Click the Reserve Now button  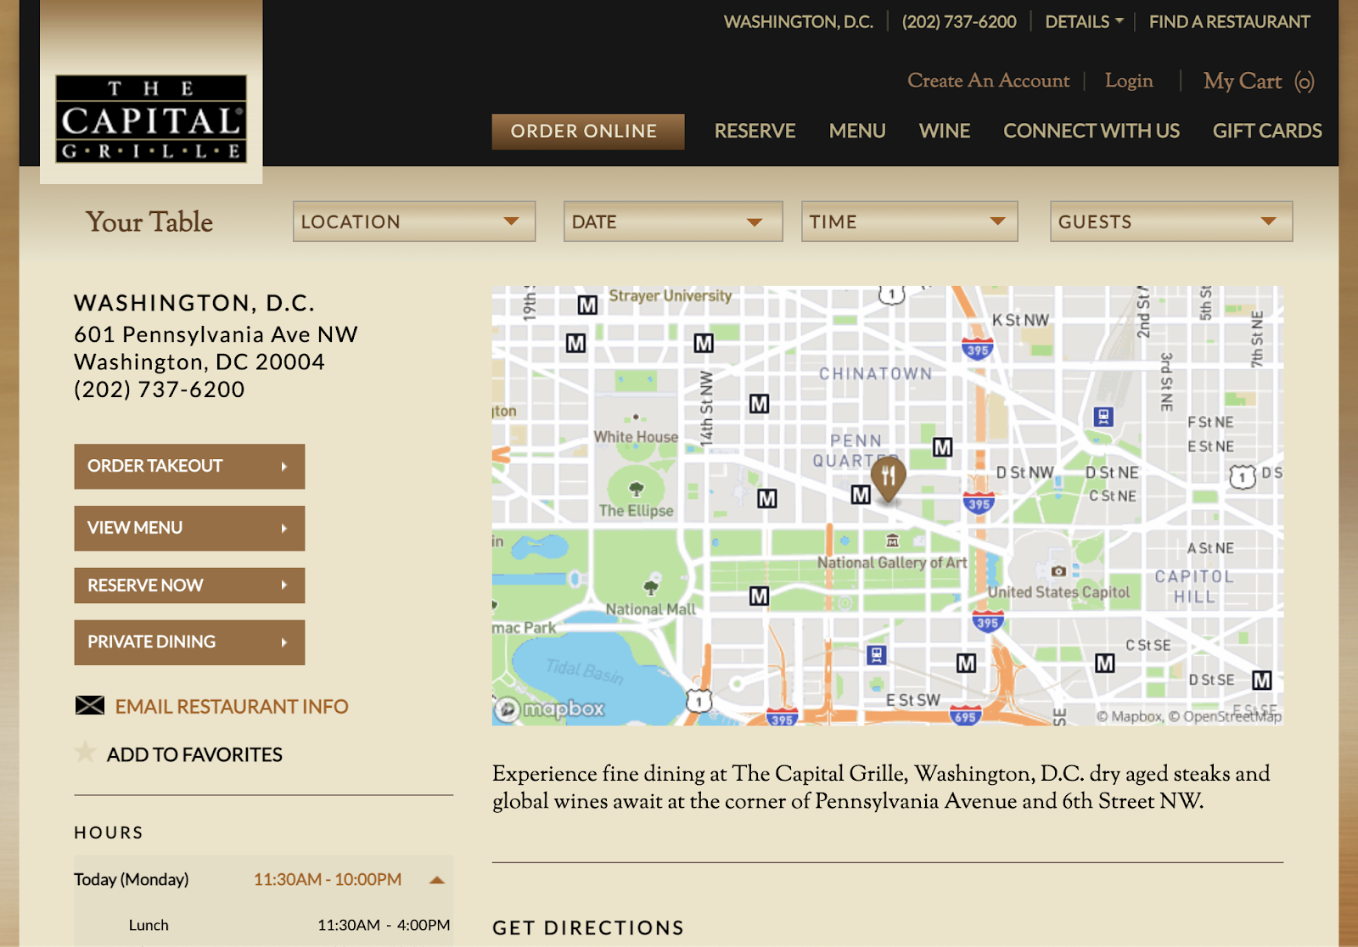[x=189, y=586]
